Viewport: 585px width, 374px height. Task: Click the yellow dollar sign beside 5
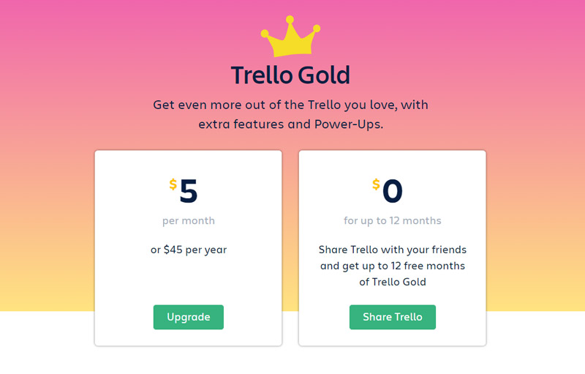coord(173,184)
